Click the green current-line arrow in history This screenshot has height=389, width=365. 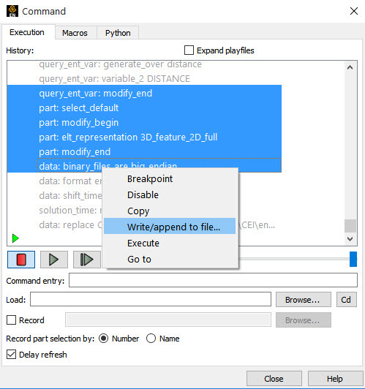tap(15, 238)
